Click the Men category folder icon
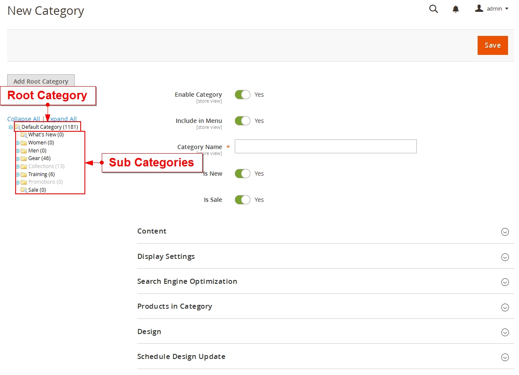The image size is (519, 375). (x=24, y=150)
